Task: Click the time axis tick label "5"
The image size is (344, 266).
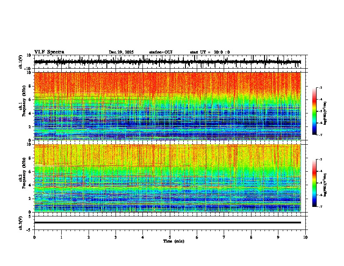Action: point(170,237)
